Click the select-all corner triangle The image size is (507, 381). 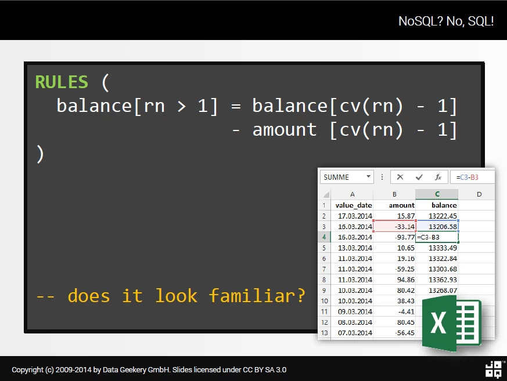pos(326,194)
